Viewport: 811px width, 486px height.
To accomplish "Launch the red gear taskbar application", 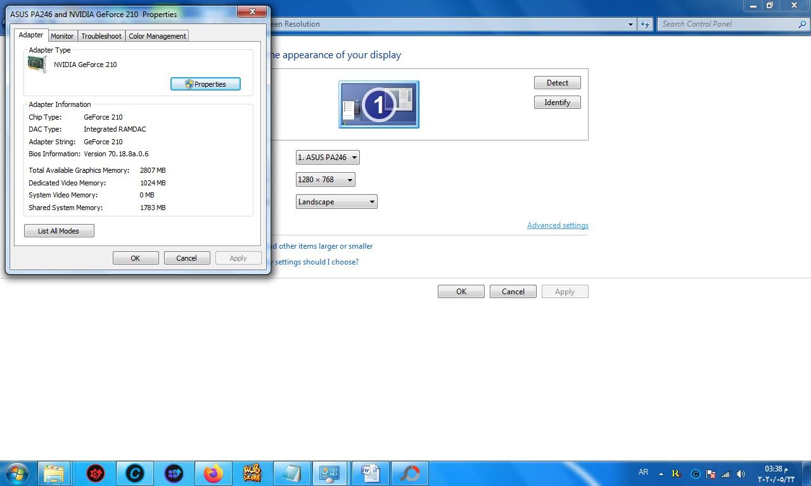I will [96, 473].
